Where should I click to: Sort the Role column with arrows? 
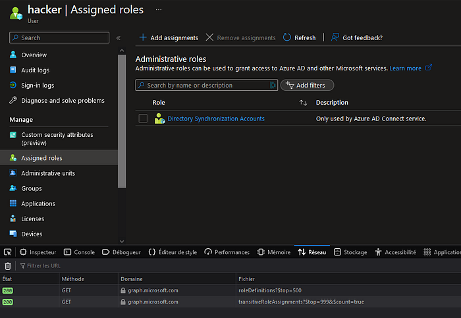tap(303, 103)
